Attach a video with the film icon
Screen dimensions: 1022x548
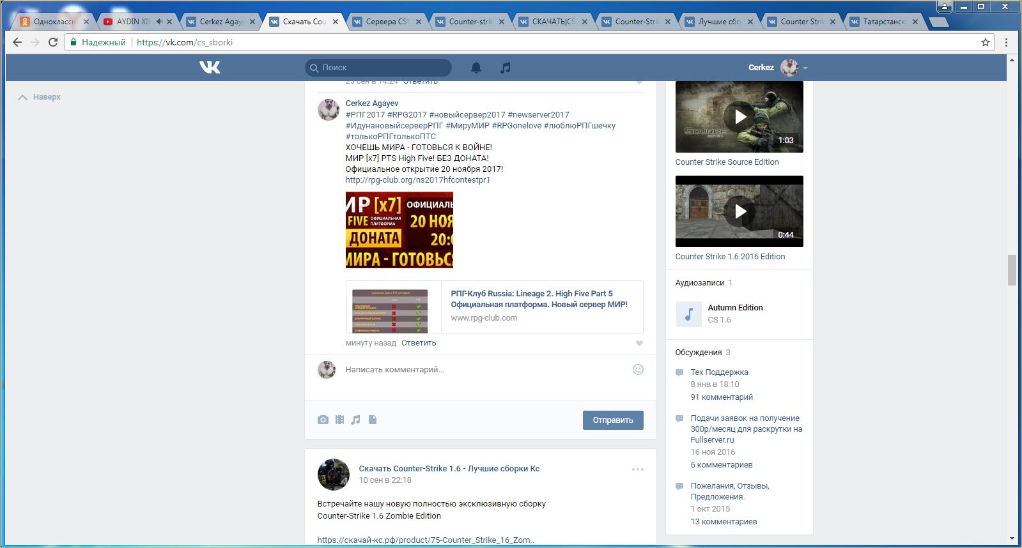coord(339,420)
